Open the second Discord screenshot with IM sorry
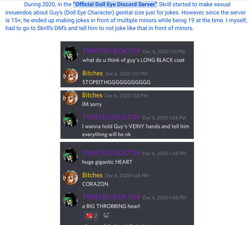 pyautogui.click(x=127, y=115)
